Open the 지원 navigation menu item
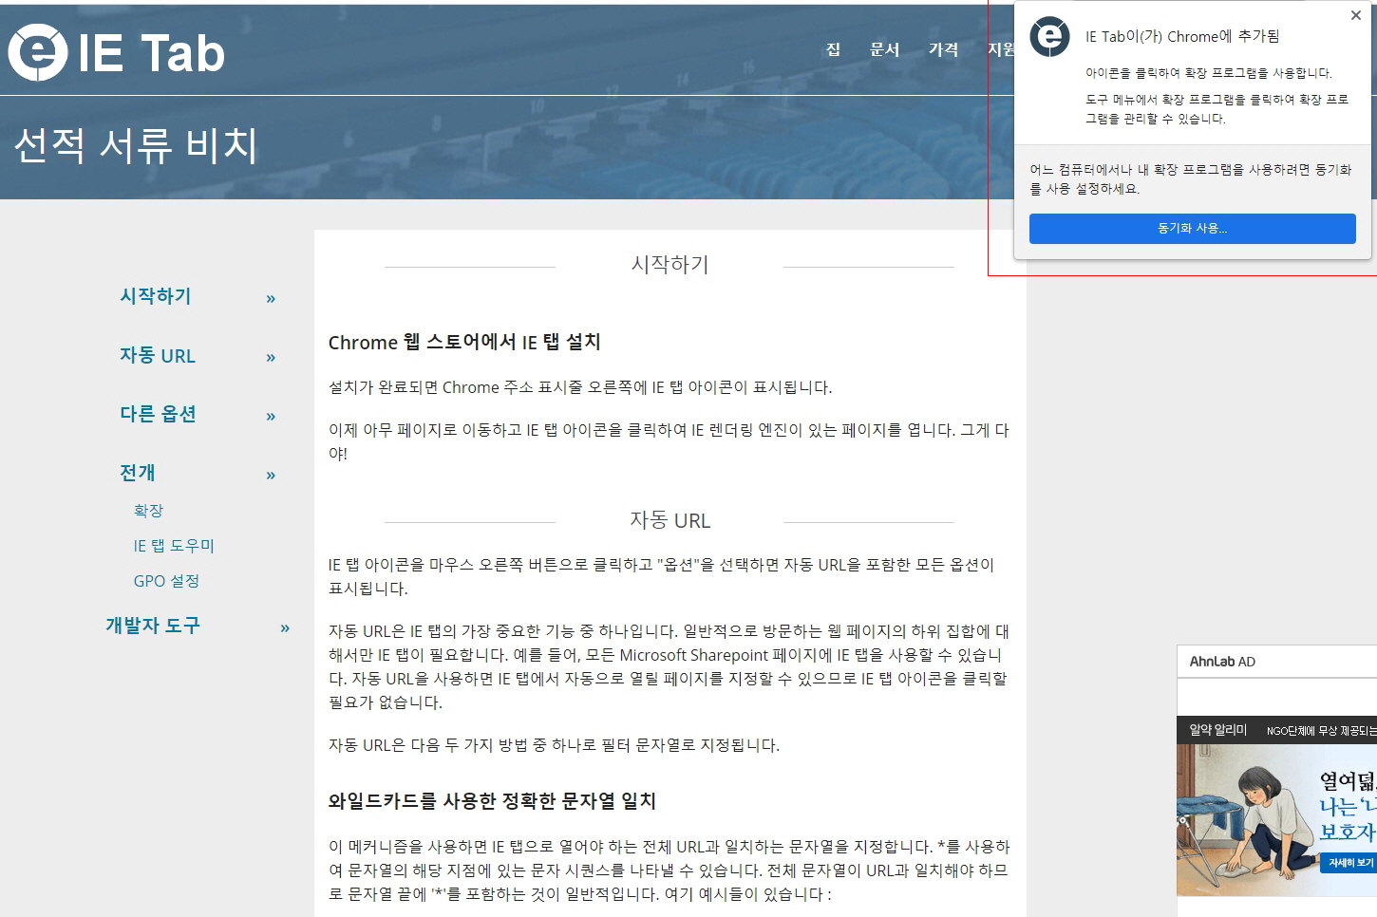Image resolution: width=1377 pixels, height=917 pixels. coord(1001,49)
